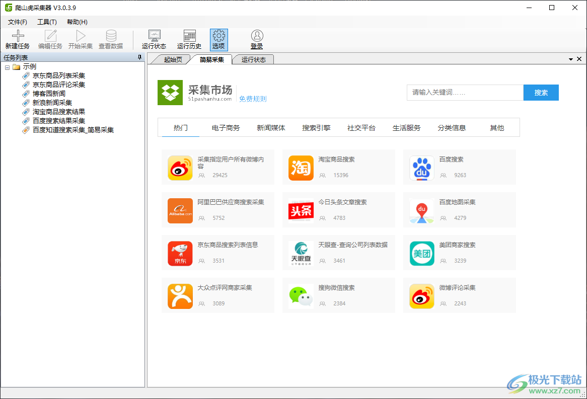The image size is (587, 399).
Task: Switch to the 简易采集 tab
Action: [211, 59]
